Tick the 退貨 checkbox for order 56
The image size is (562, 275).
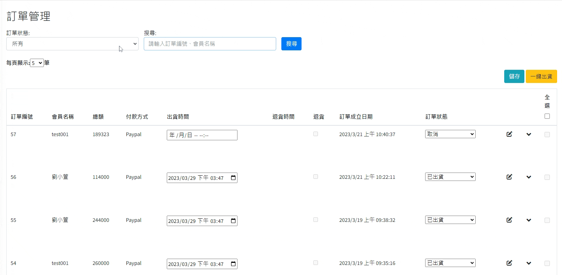[x=315, y=176]
